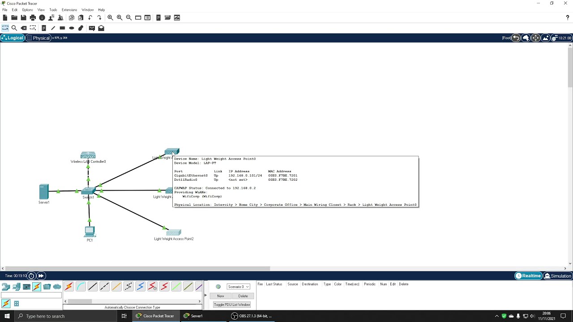Click the Back navigation arrow near Root
The height and width of the screenshot is (322, 573).
[x=516, y=38]
